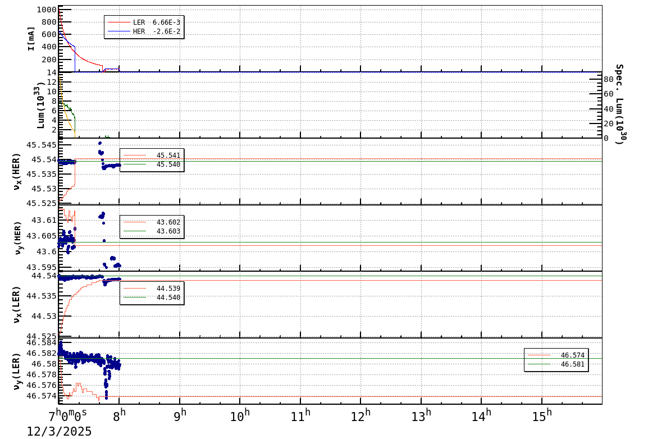Select the green 45.540 legend line

coord(135,164)
